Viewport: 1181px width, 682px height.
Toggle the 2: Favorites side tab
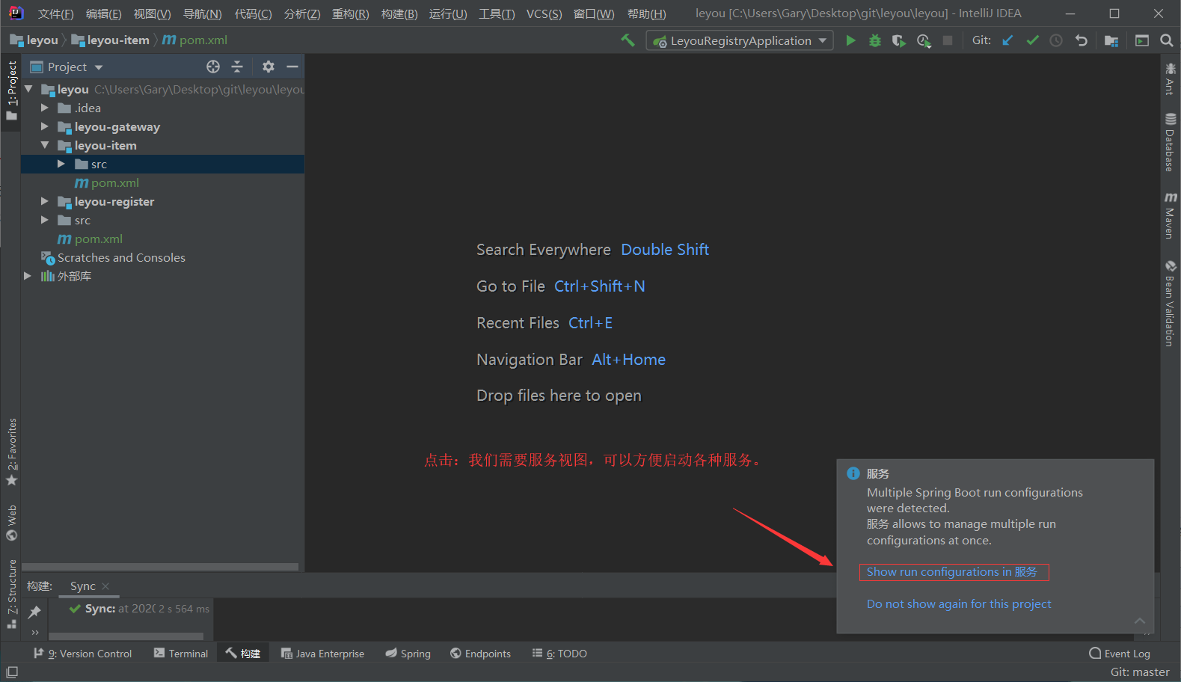point(11,451)
